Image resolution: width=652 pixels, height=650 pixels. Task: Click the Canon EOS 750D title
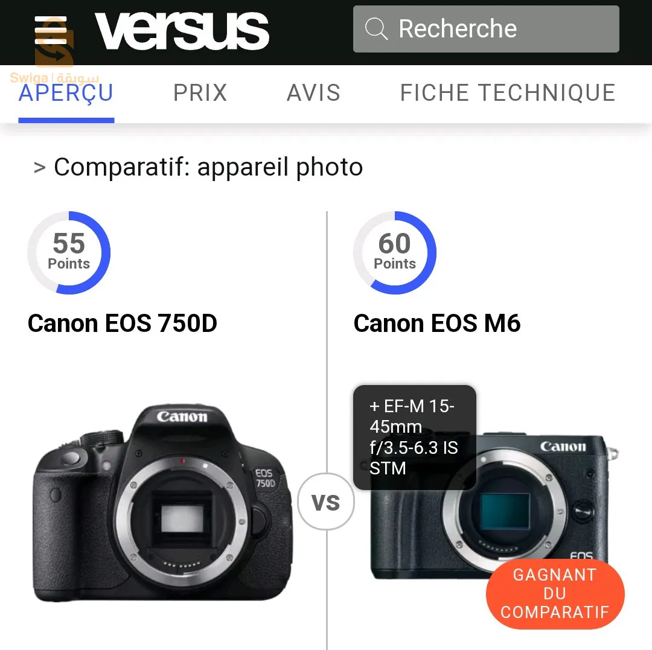point(122,323)
